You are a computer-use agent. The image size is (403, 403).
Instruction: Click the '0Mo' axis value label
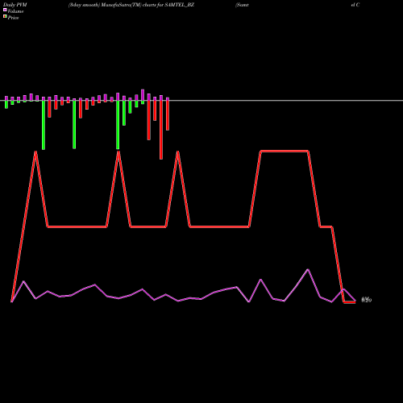(x=367, y=300)
